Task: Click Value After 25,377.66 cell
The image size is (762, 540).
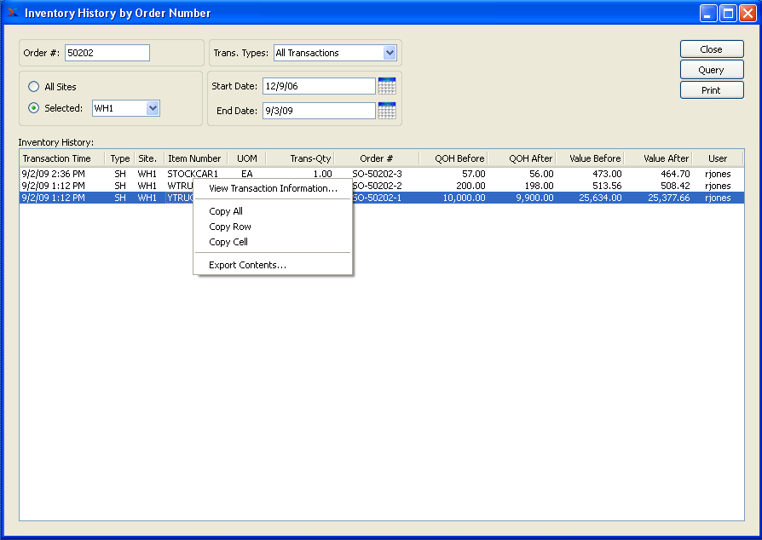Action: 669,198
